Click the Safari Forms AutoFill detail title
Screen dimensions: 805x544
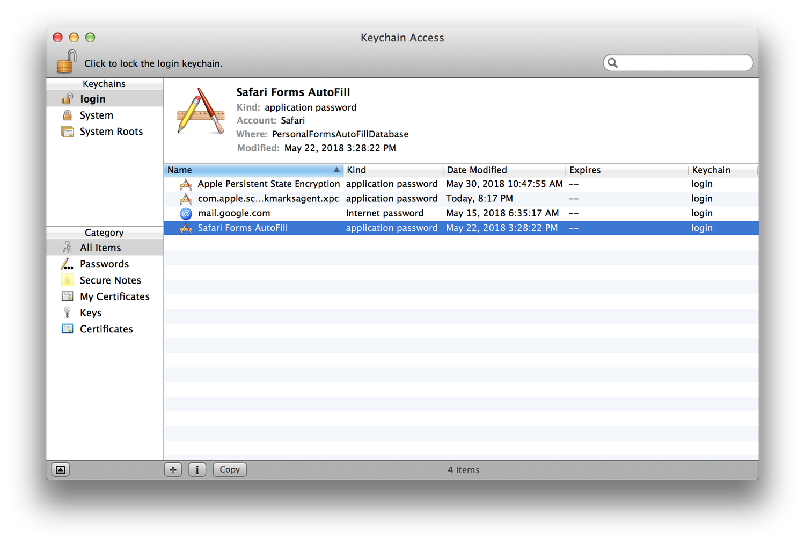point(293,92)
